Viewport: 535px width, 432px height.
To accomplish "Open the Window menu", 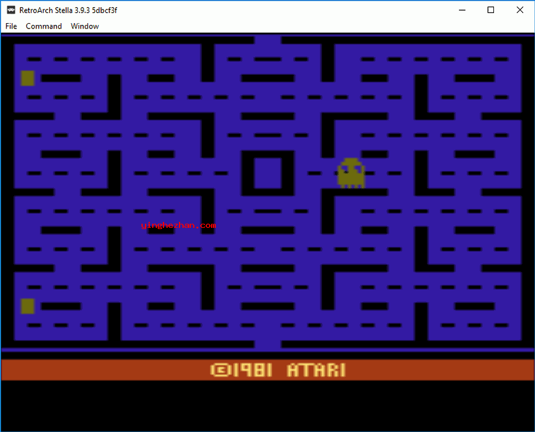I will [x=84, y=26].
